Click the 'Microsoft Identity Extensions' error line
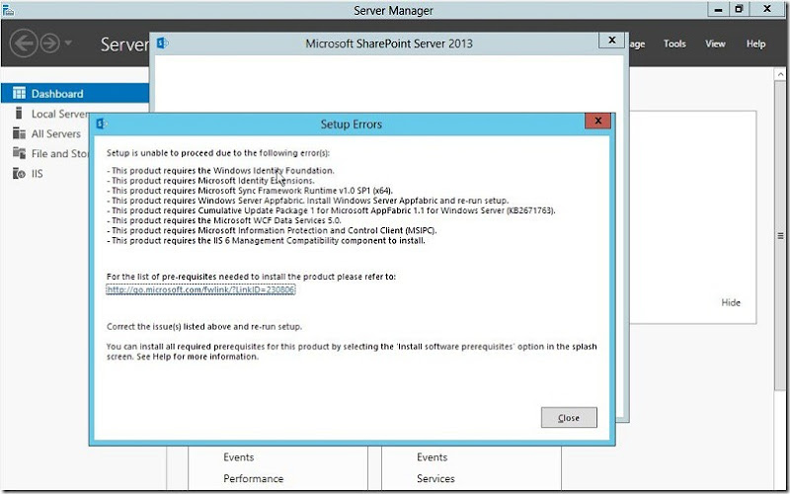Screen dimensions: 790x494 click(210, 181)
